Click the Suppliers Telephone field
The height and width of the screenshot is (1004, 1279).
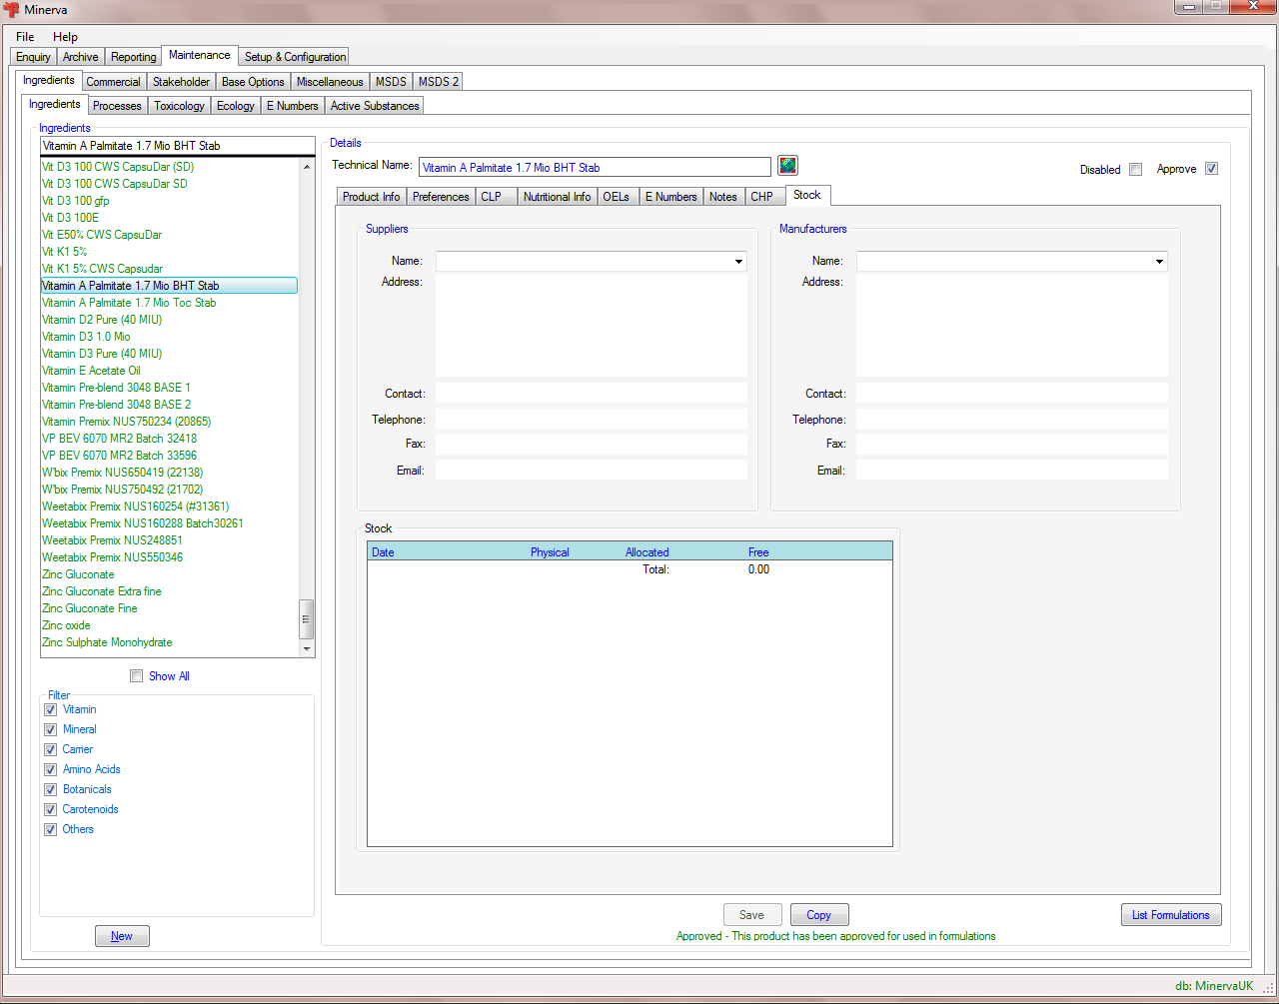592,420
